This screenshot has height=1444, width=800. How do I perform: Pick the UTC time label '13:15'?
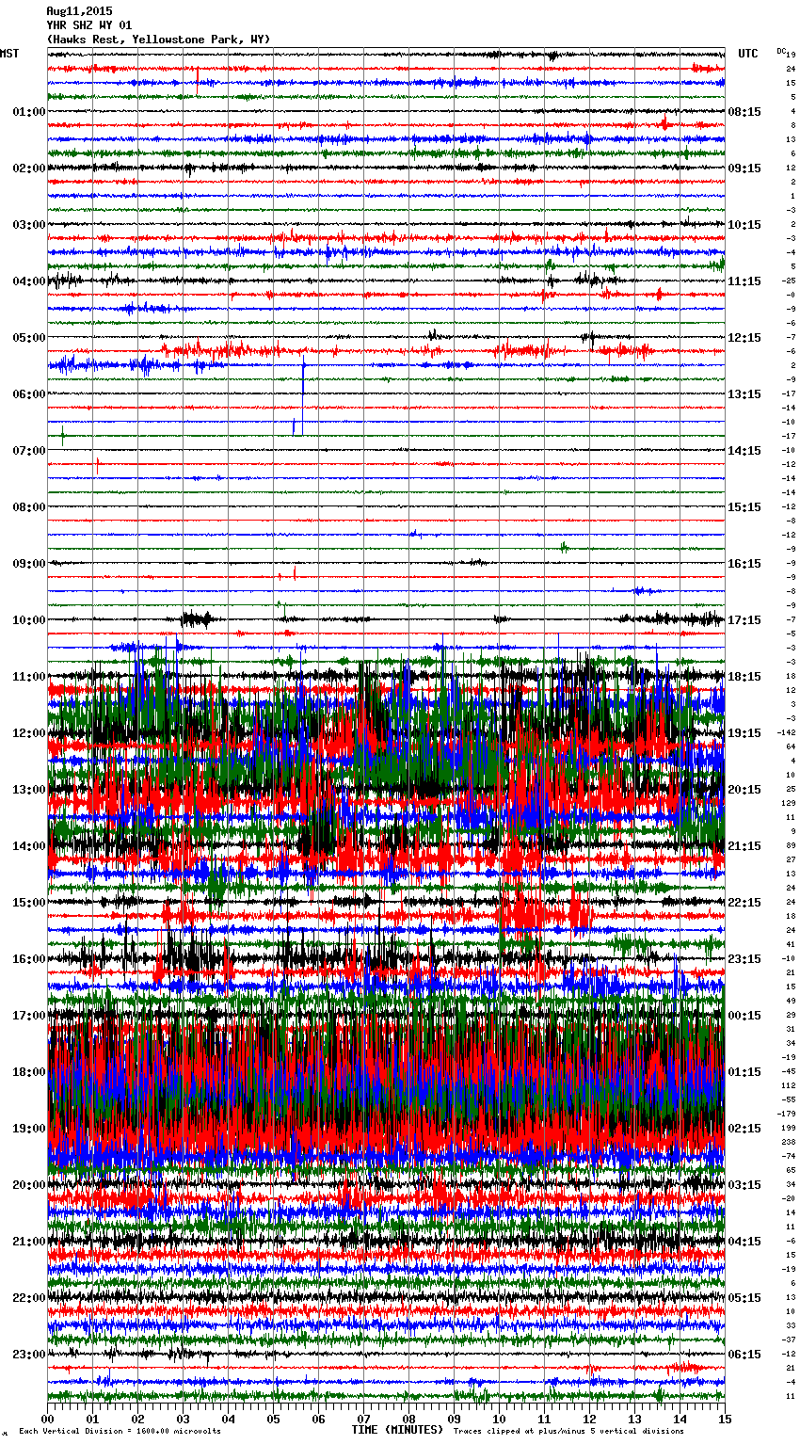click(744, 394)
